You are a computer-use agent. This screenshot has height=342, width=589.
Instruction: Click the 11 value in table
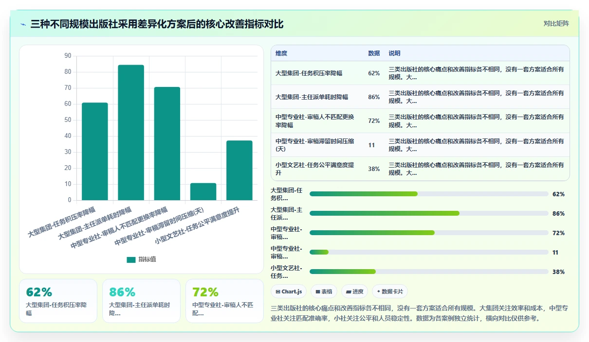[371, 145]
